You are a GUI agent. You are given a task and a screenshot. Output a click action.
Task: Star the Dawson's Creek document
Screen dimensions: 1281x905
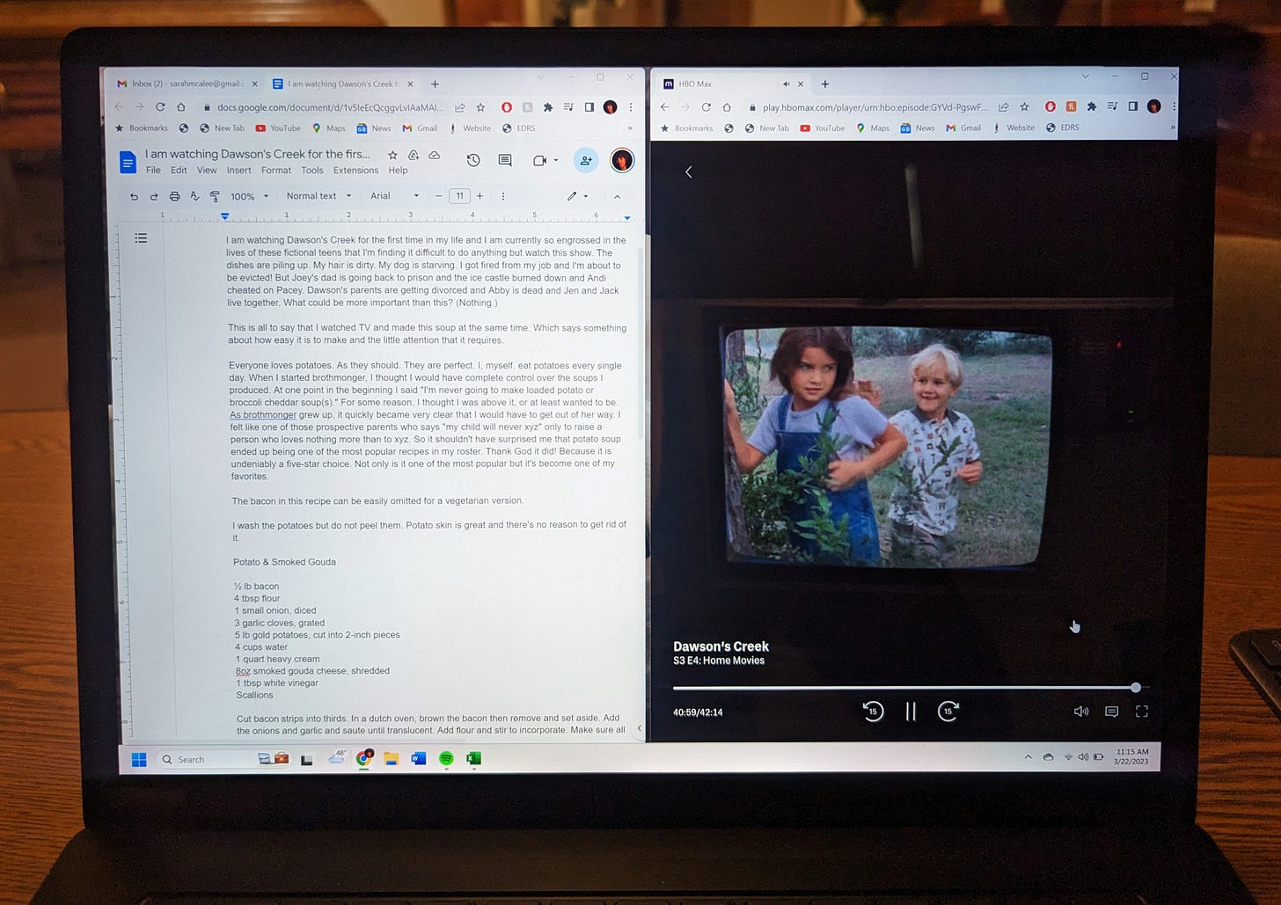392,155
